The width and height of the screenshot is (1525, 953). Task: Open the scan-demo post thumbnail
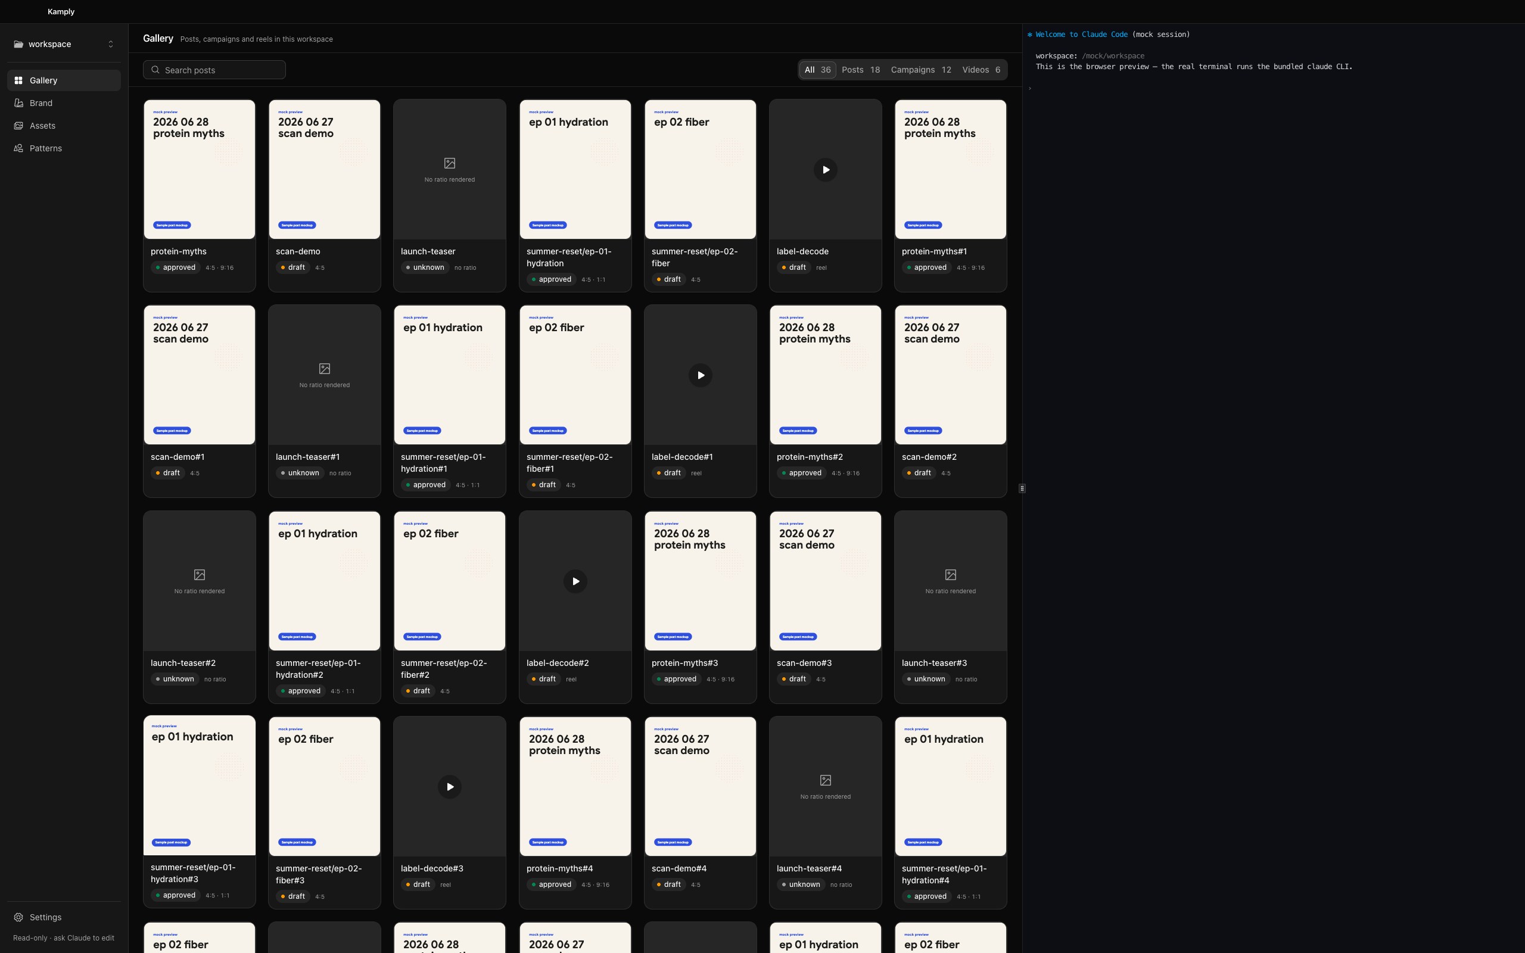click(325, 170)
